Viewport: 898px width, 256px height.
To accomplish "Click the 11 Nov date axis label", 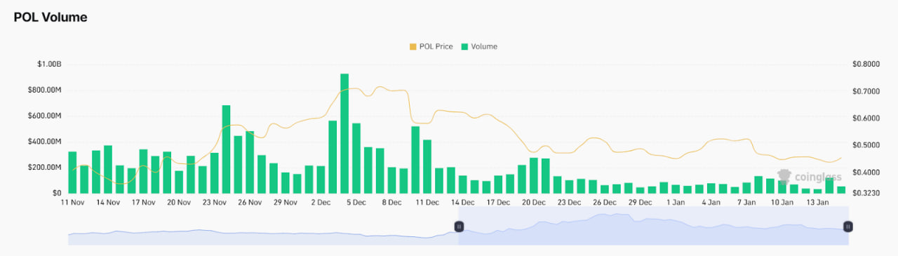I will point(72,202).
